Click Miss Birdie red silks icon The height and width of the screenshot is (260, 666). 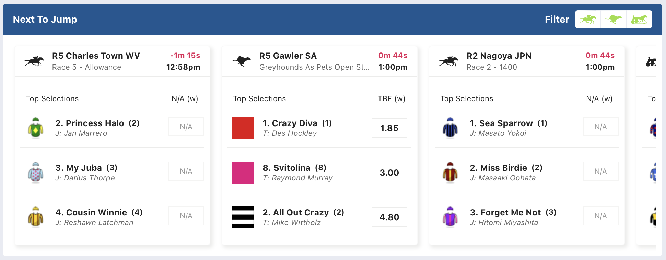450,172
